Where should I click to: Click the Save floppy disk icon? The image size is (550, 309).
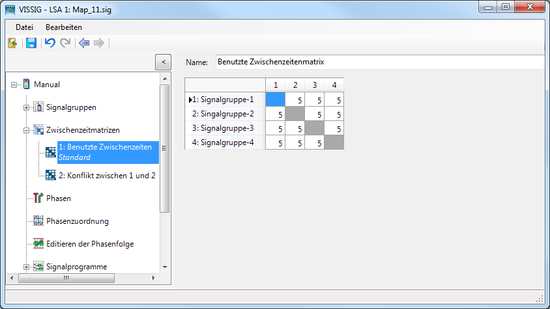coord(31,43)
